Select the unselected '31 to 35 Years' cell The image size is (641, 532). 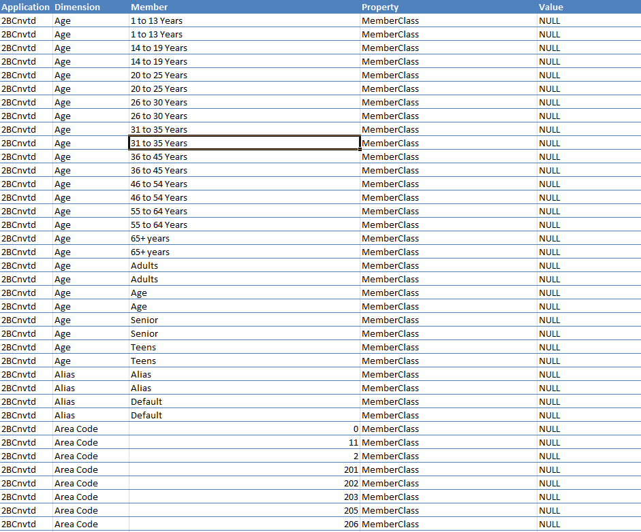point(245,129)
